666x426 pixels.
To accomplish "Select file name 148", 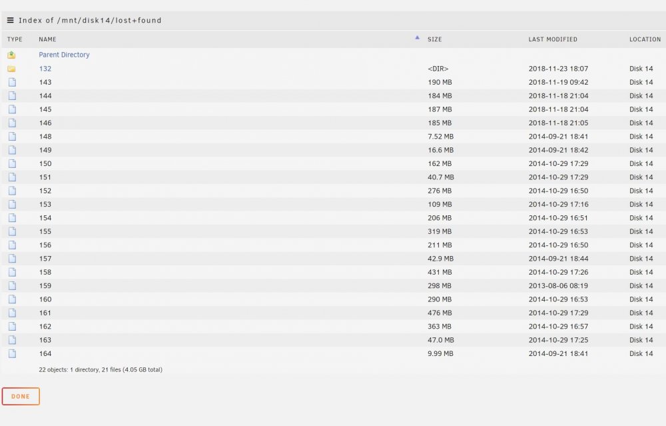I will (45, 137).
